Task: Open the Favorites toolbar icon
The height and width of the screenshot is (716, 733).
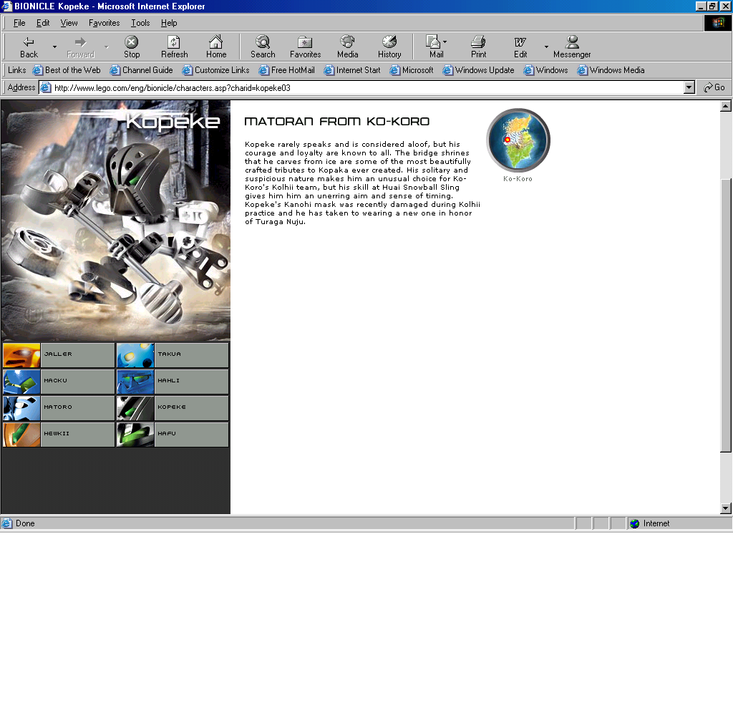Action: (305, 42)
